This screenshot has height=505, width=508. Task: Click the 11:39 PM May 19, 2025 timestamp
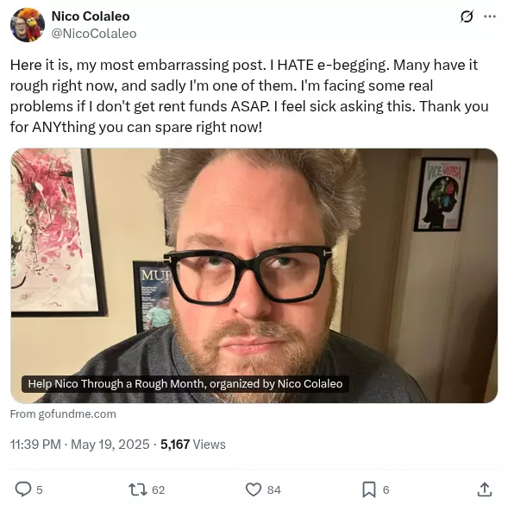pyautogui.click(x=79, y=445)
